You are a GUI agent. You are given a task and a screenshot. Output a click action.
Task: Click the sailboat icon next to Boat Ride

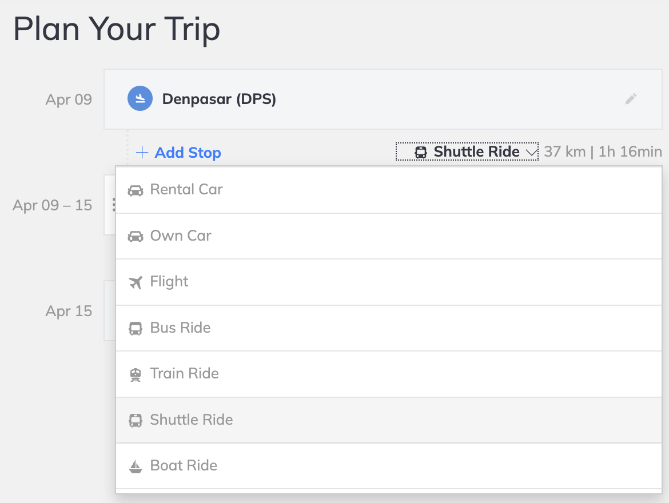136,467
